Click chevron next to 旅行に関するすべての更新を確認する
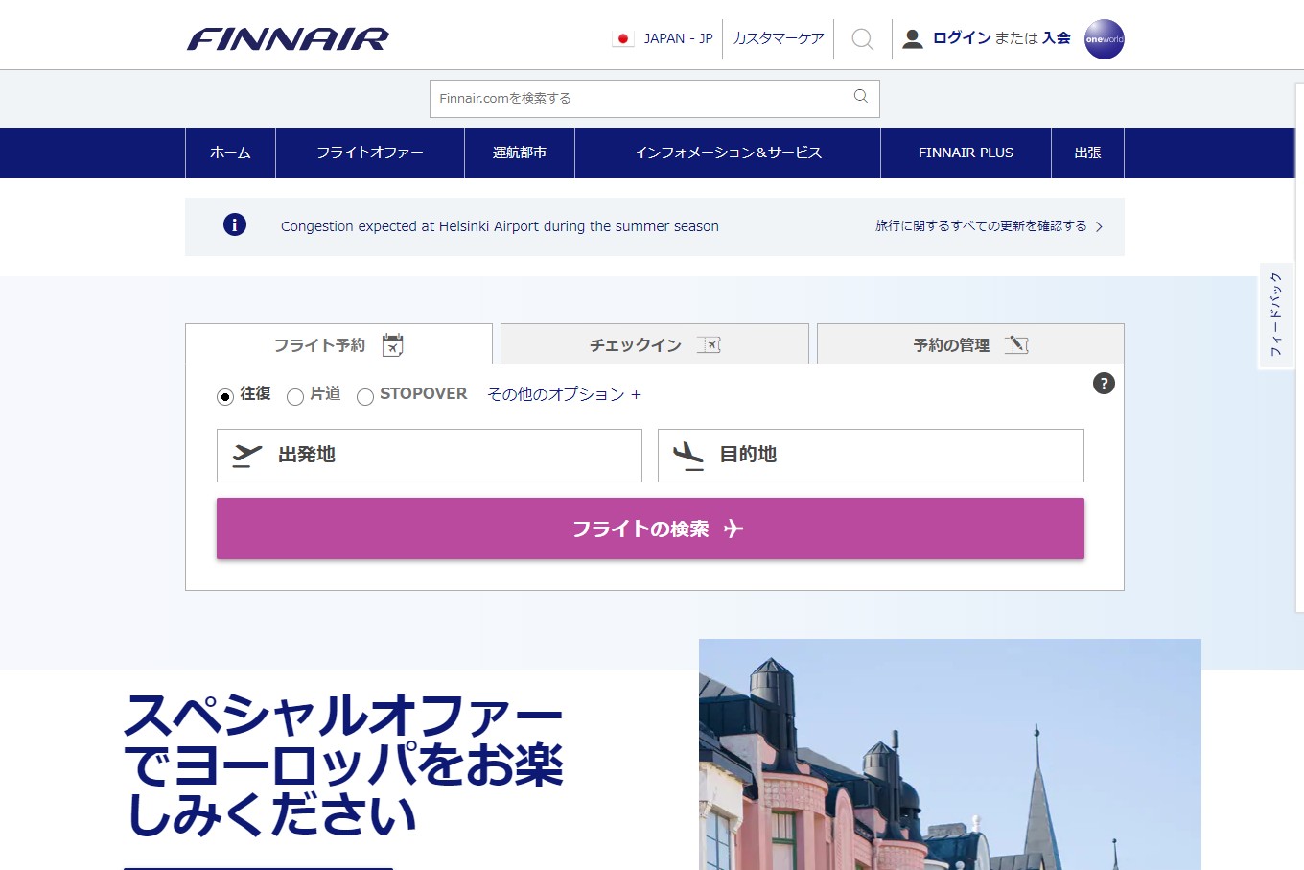The image size is (1304, 870). (1099, 226)
